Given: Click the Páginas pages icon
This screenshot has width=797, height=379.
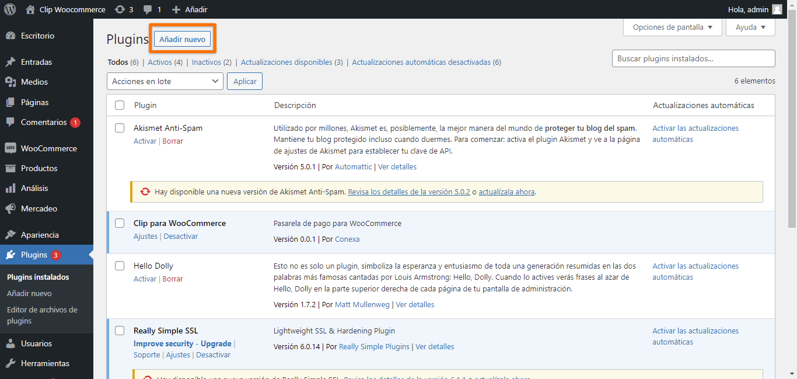Looking at the screenshot, I should (11, 102).
